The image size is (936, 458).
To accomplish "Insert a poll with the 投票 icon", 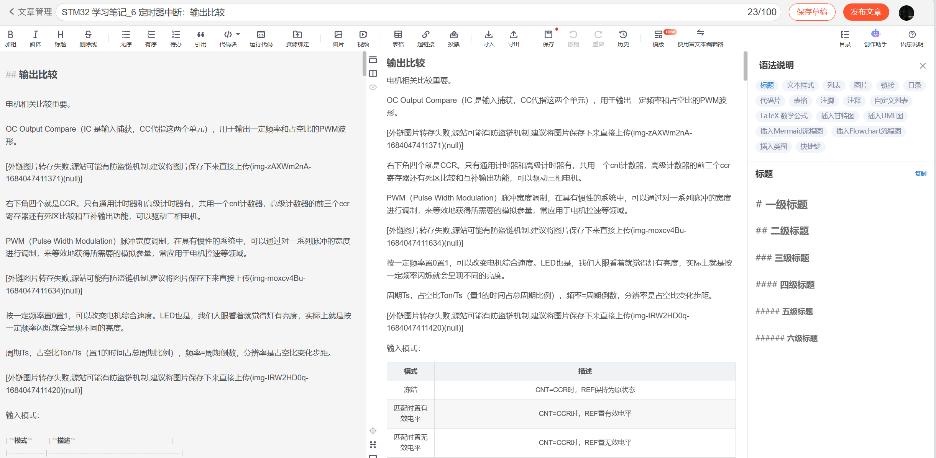I will point(454,38).
